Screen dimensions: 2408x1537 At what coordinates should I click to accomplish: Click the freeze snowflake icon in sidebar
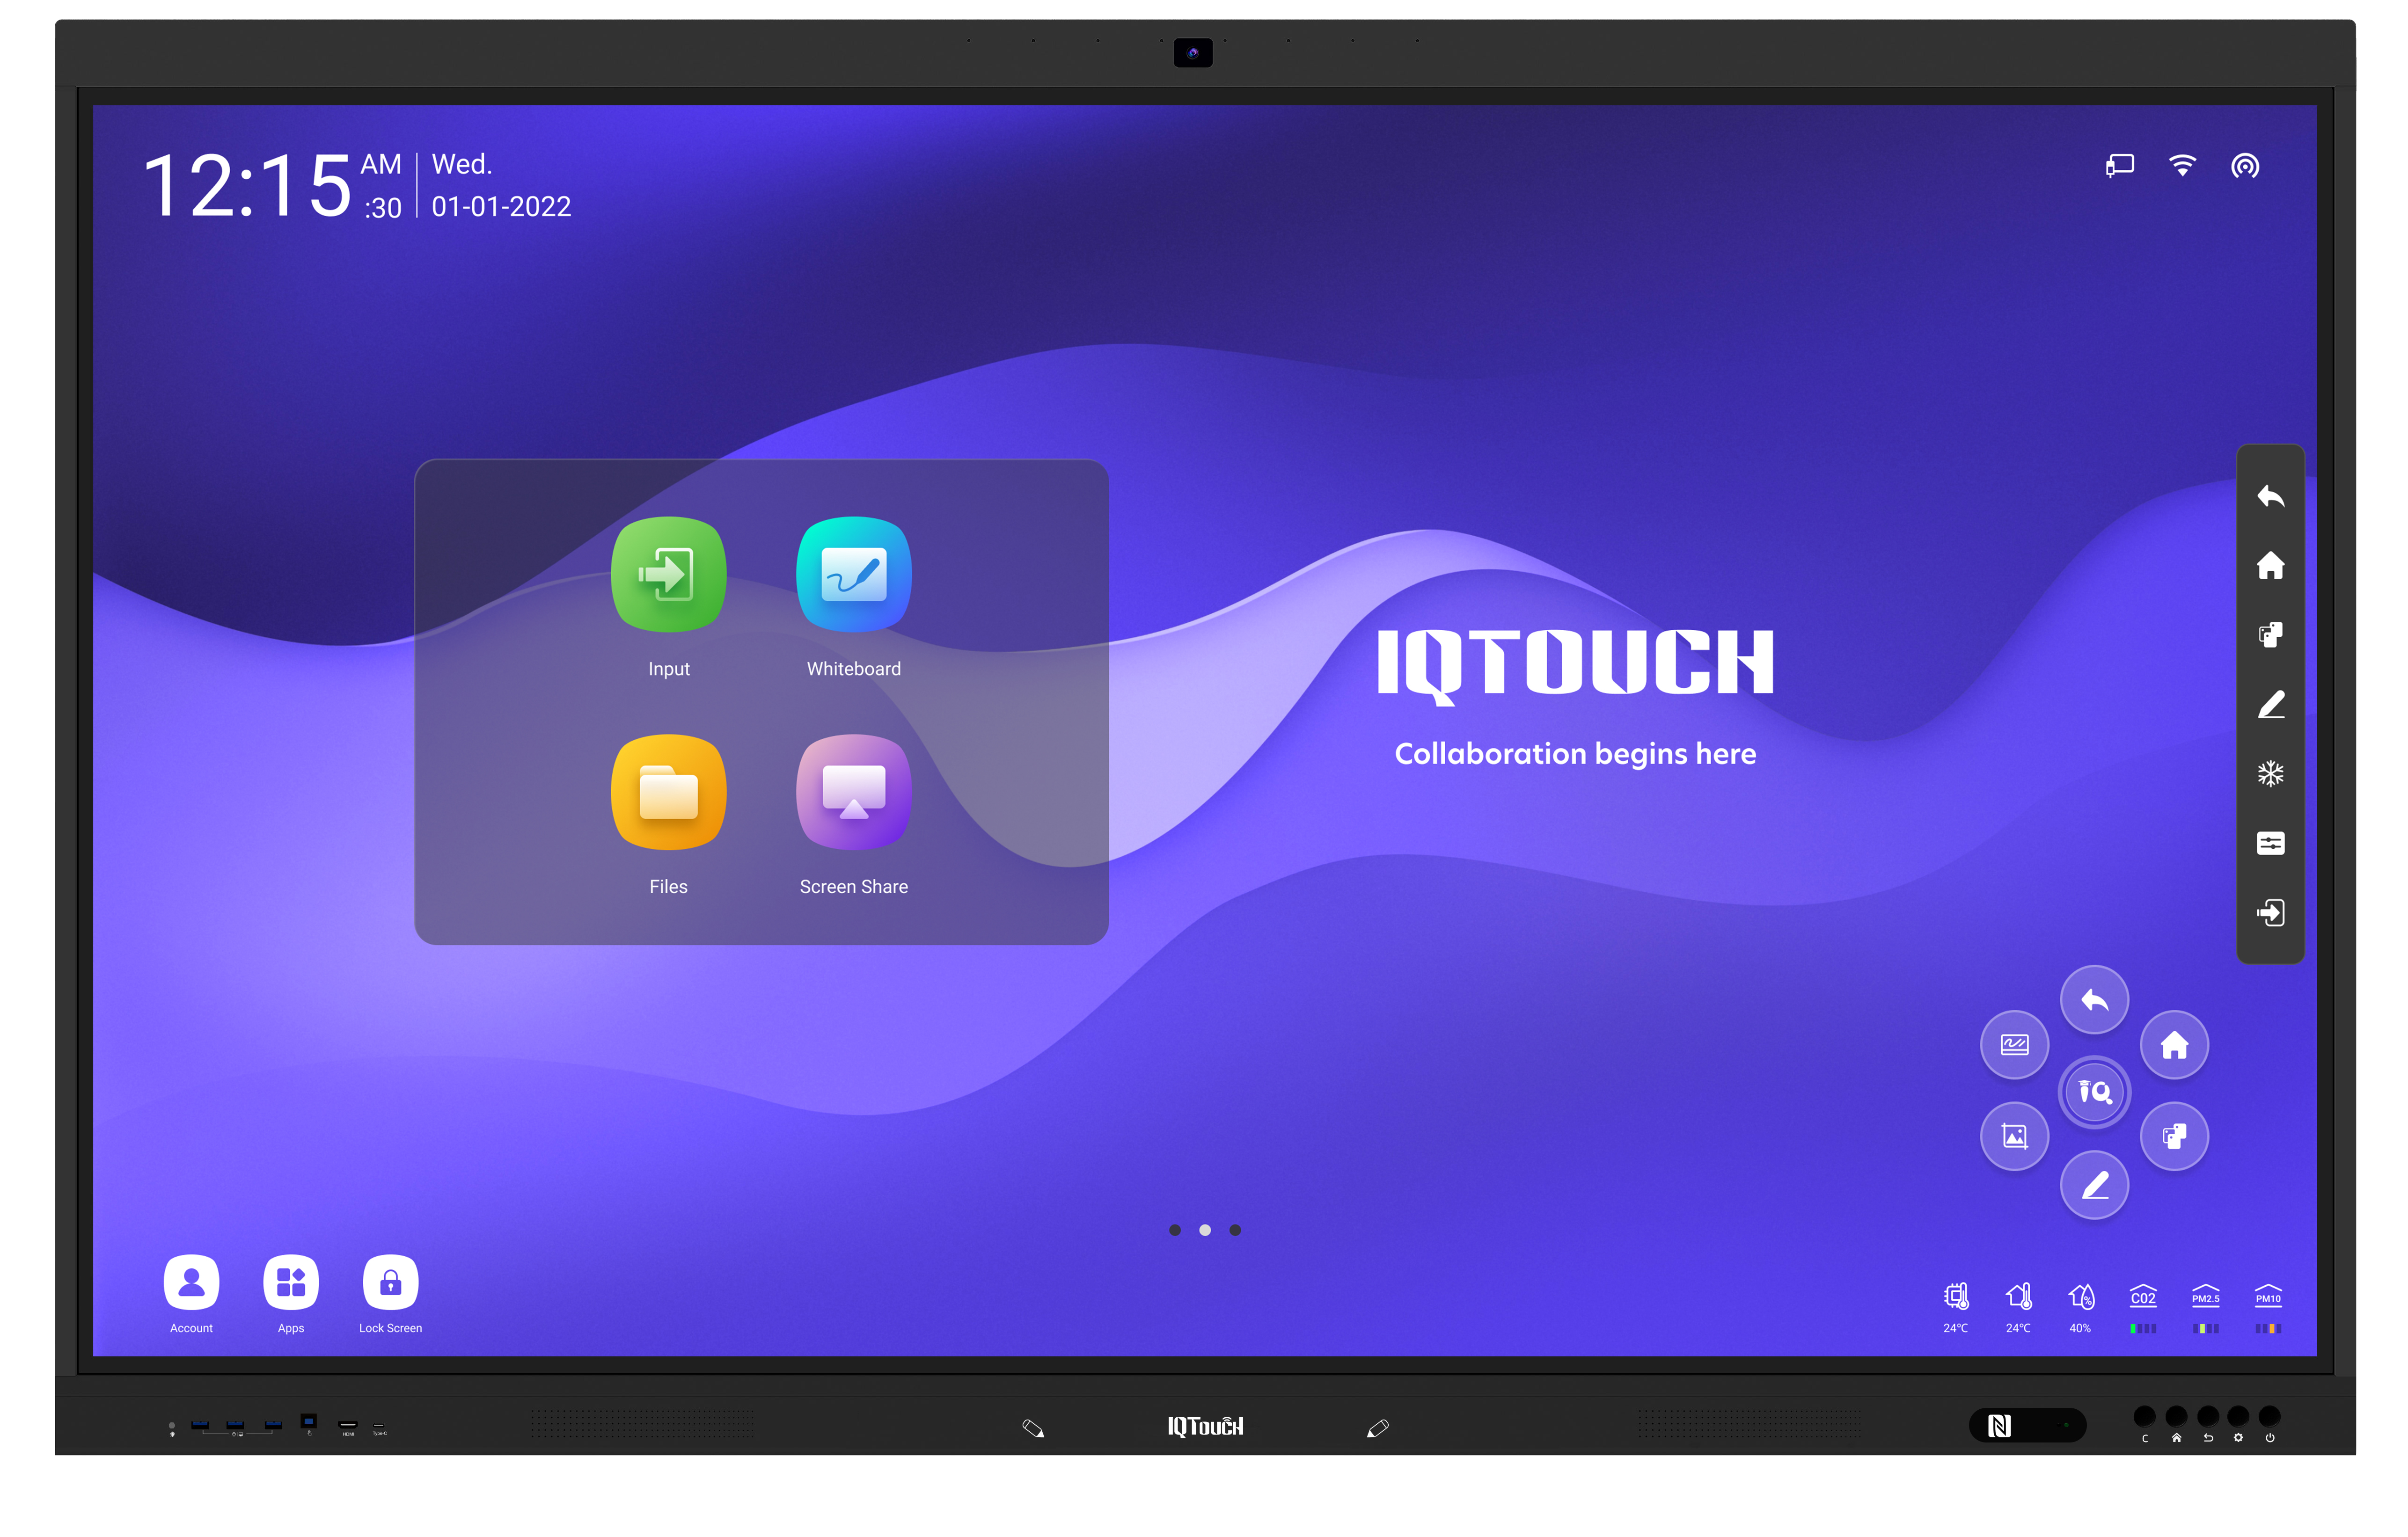(2270, 773)
